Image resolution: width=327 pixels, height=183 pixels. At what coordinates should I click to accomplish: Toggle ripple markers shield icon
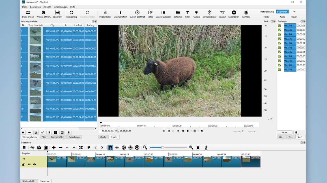coord(137,148)
